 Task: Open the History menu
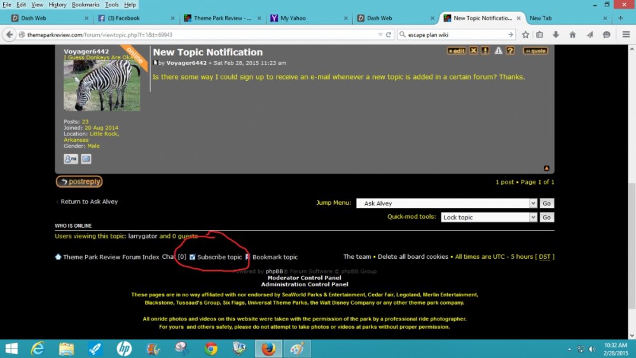57,4
